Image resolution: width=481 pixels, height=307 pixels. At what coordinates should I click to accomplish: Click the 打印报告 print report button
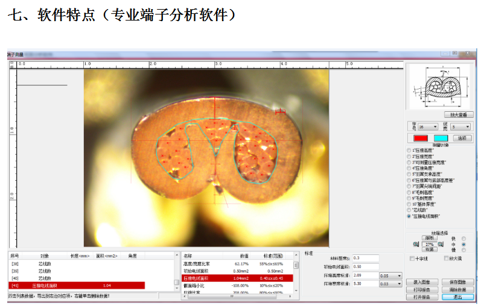(x=422, y=289)
